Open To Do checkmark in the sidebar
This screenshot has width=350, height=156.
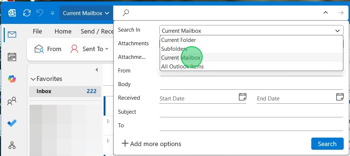click(12, 123)
